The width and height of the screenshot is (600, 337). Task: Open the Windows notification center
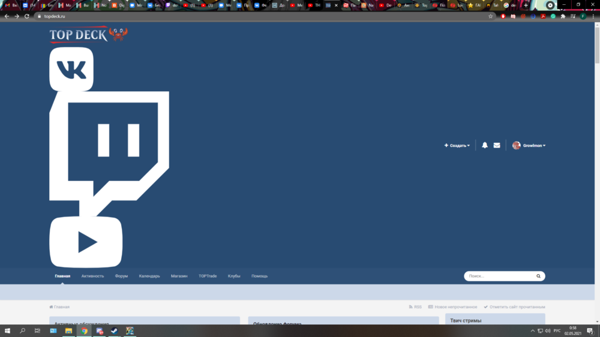click(x=590, y=331)
